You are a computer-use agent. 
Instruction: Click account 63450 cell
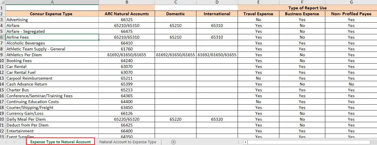coord(127,108)
